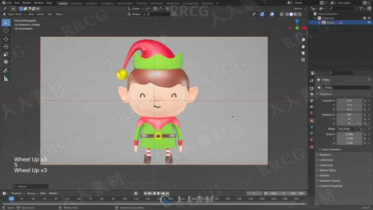This screenshot has width=373, height=210.
Task: Expand the Empty item in outliner
Action: pos(319,22)
